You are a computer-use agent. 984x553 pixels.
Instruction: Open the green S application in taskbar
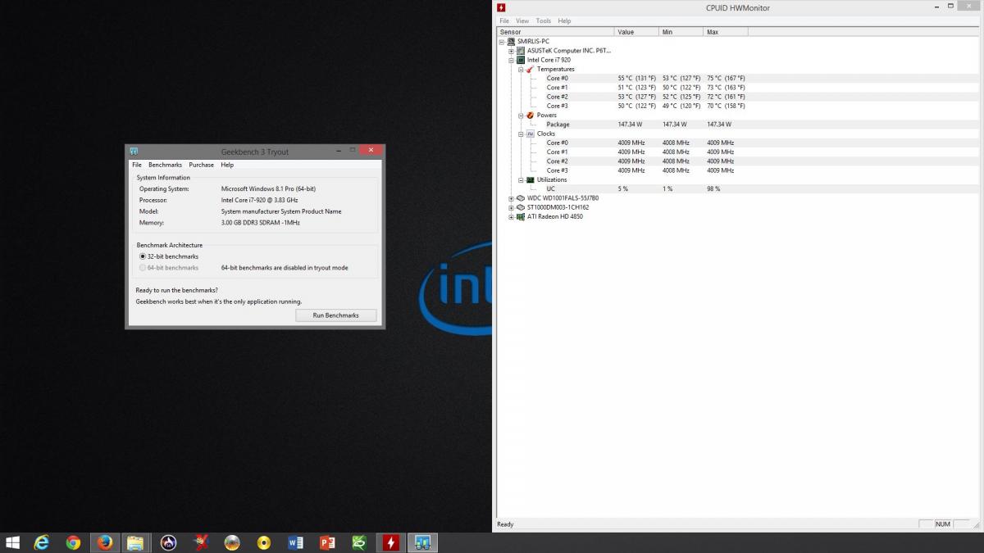click(359, 542)
